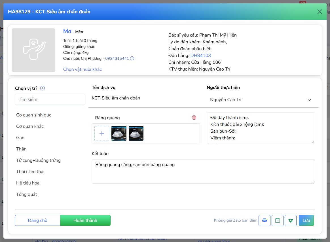This screenshot has height=242, width=330.
Task: Click the Người thực hiện heading
Action: click(x=223, y=88)
